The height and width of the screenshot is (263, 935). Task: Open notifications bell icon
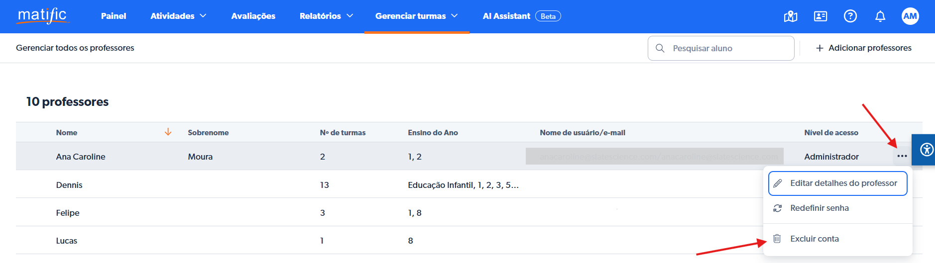[880, 16]
